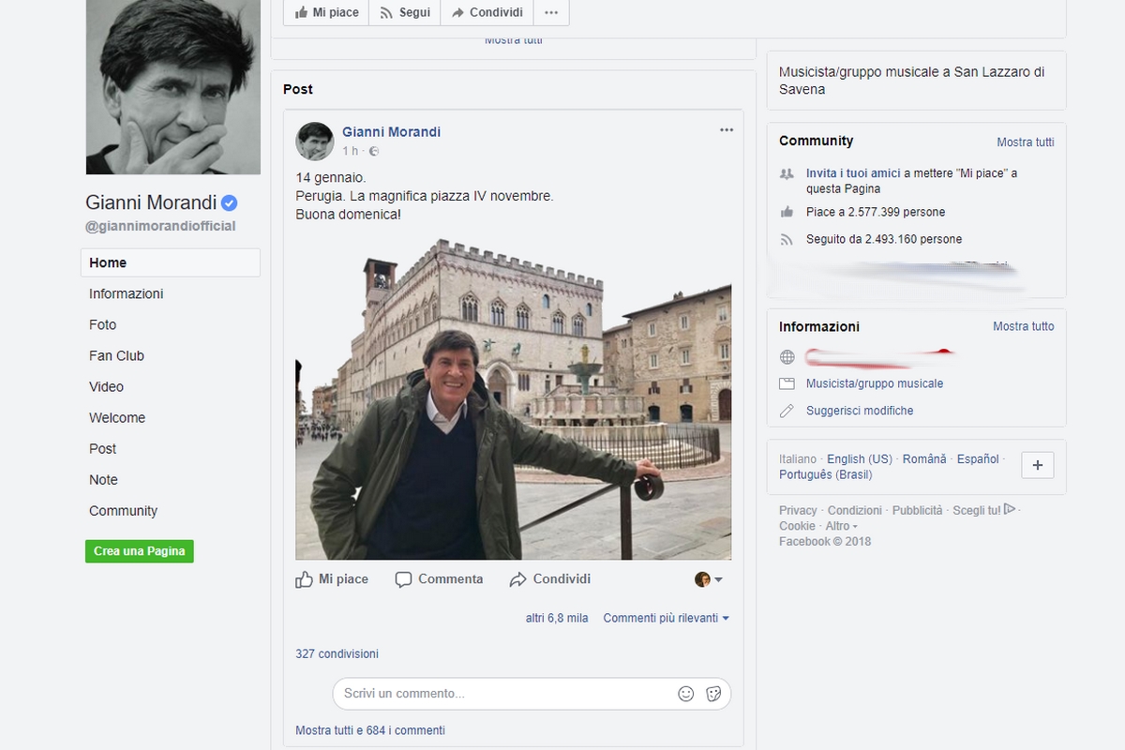Click the category folder icon in Informazioni
The width and height of the screenshot is (1125, 750).
(x=787, y=383)
